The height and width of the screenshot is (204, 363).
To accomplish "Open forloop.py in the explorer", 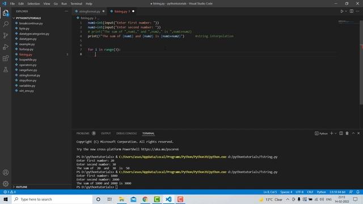I will tap(26, 49).
